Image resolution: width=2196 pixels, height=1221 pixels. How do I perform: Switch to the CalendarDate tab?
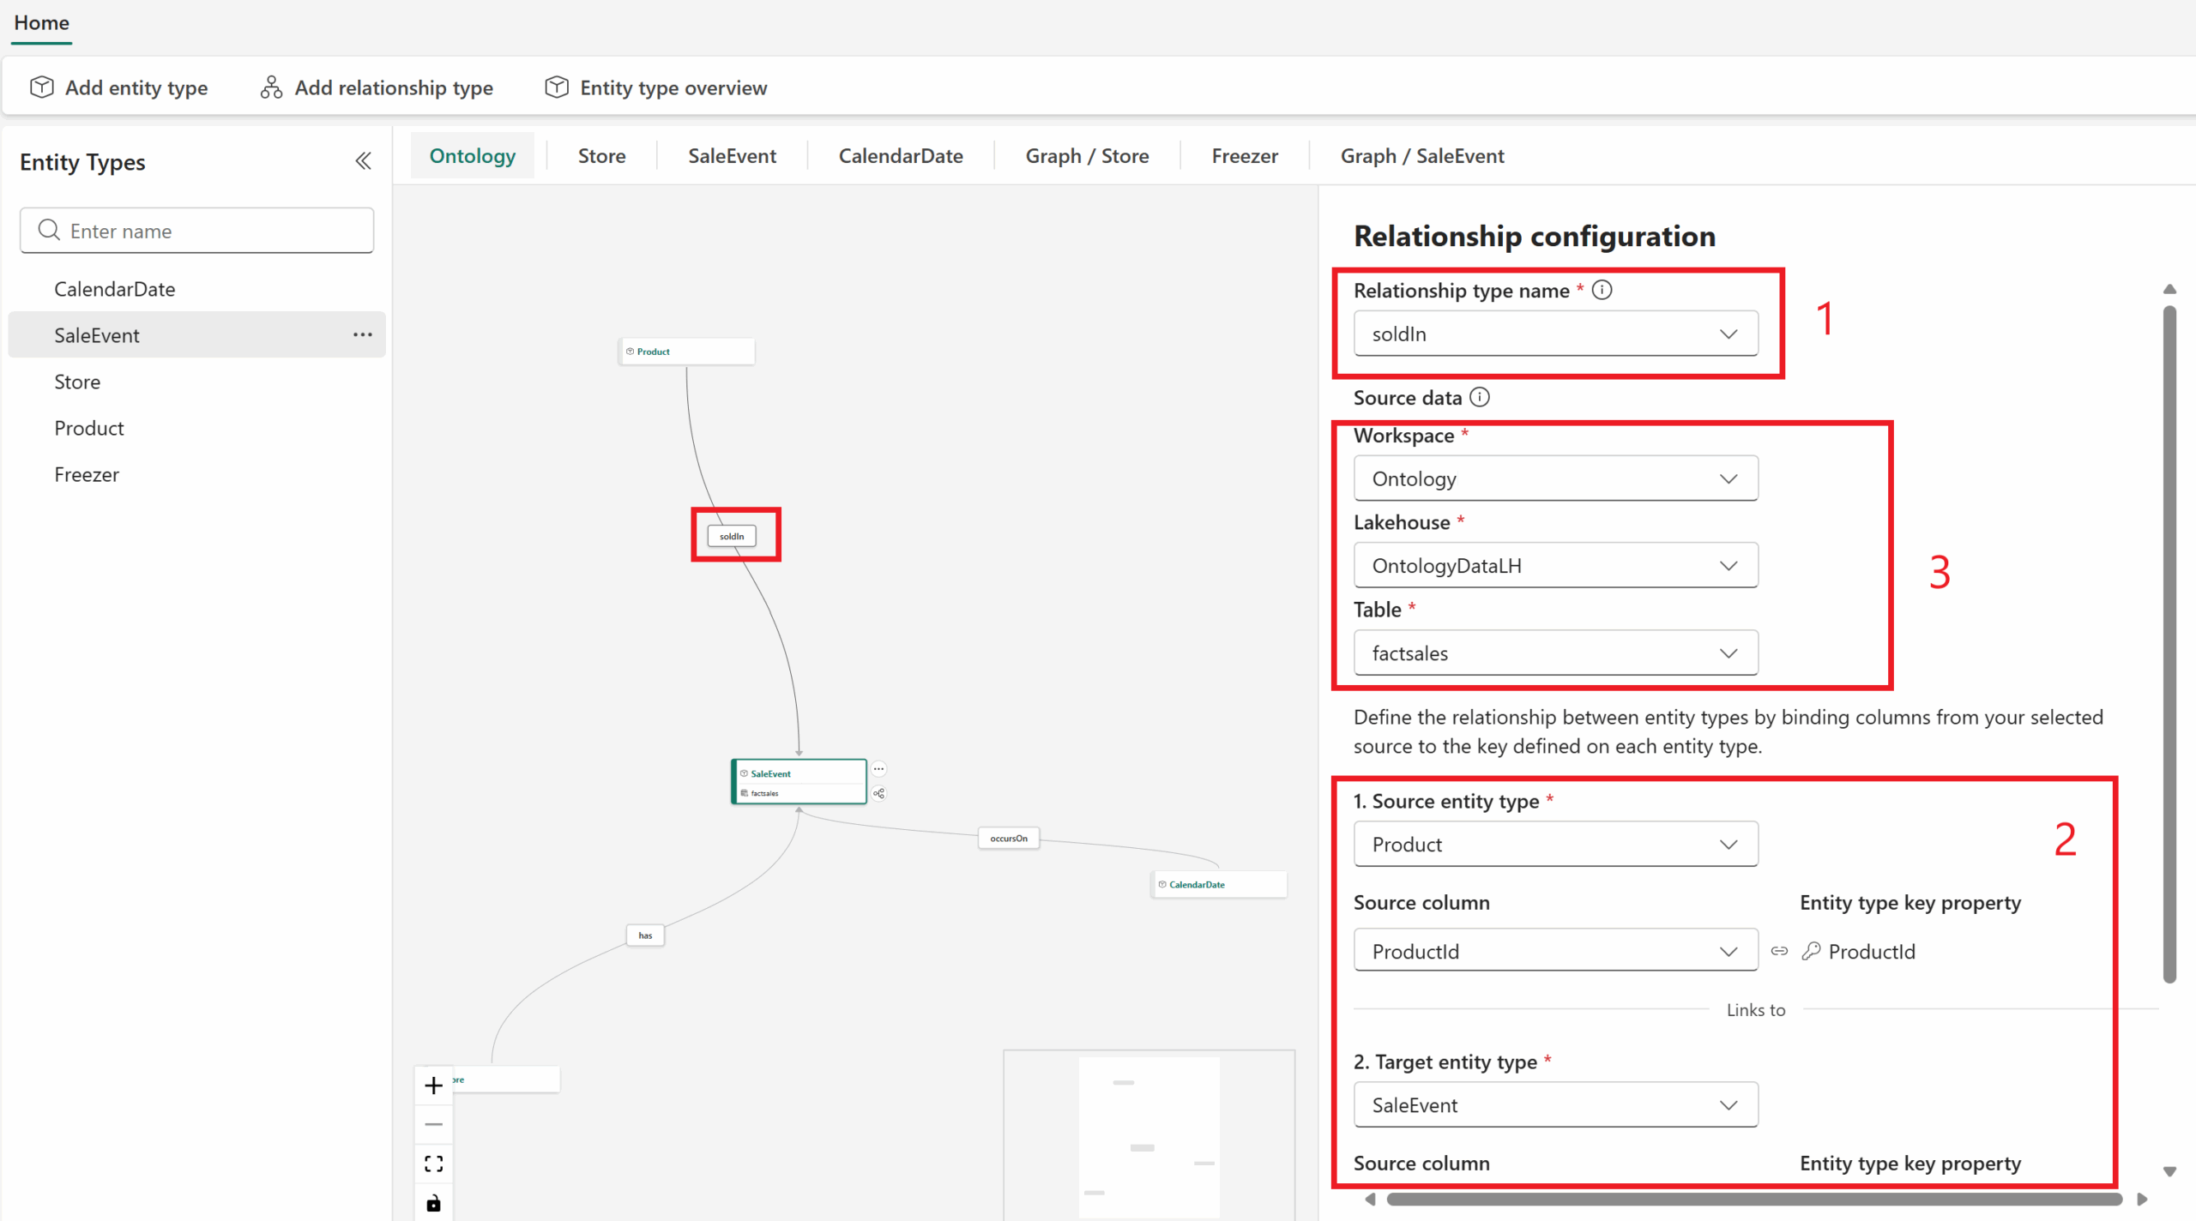(x=901, y=156)
